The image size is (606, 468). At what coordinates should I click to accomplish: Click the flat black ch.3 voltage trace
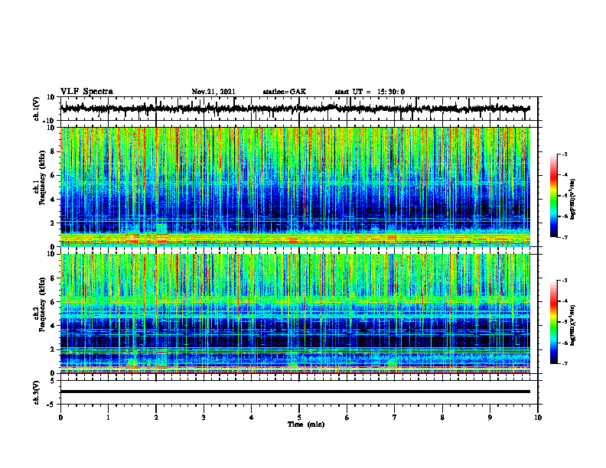[295, 392]
